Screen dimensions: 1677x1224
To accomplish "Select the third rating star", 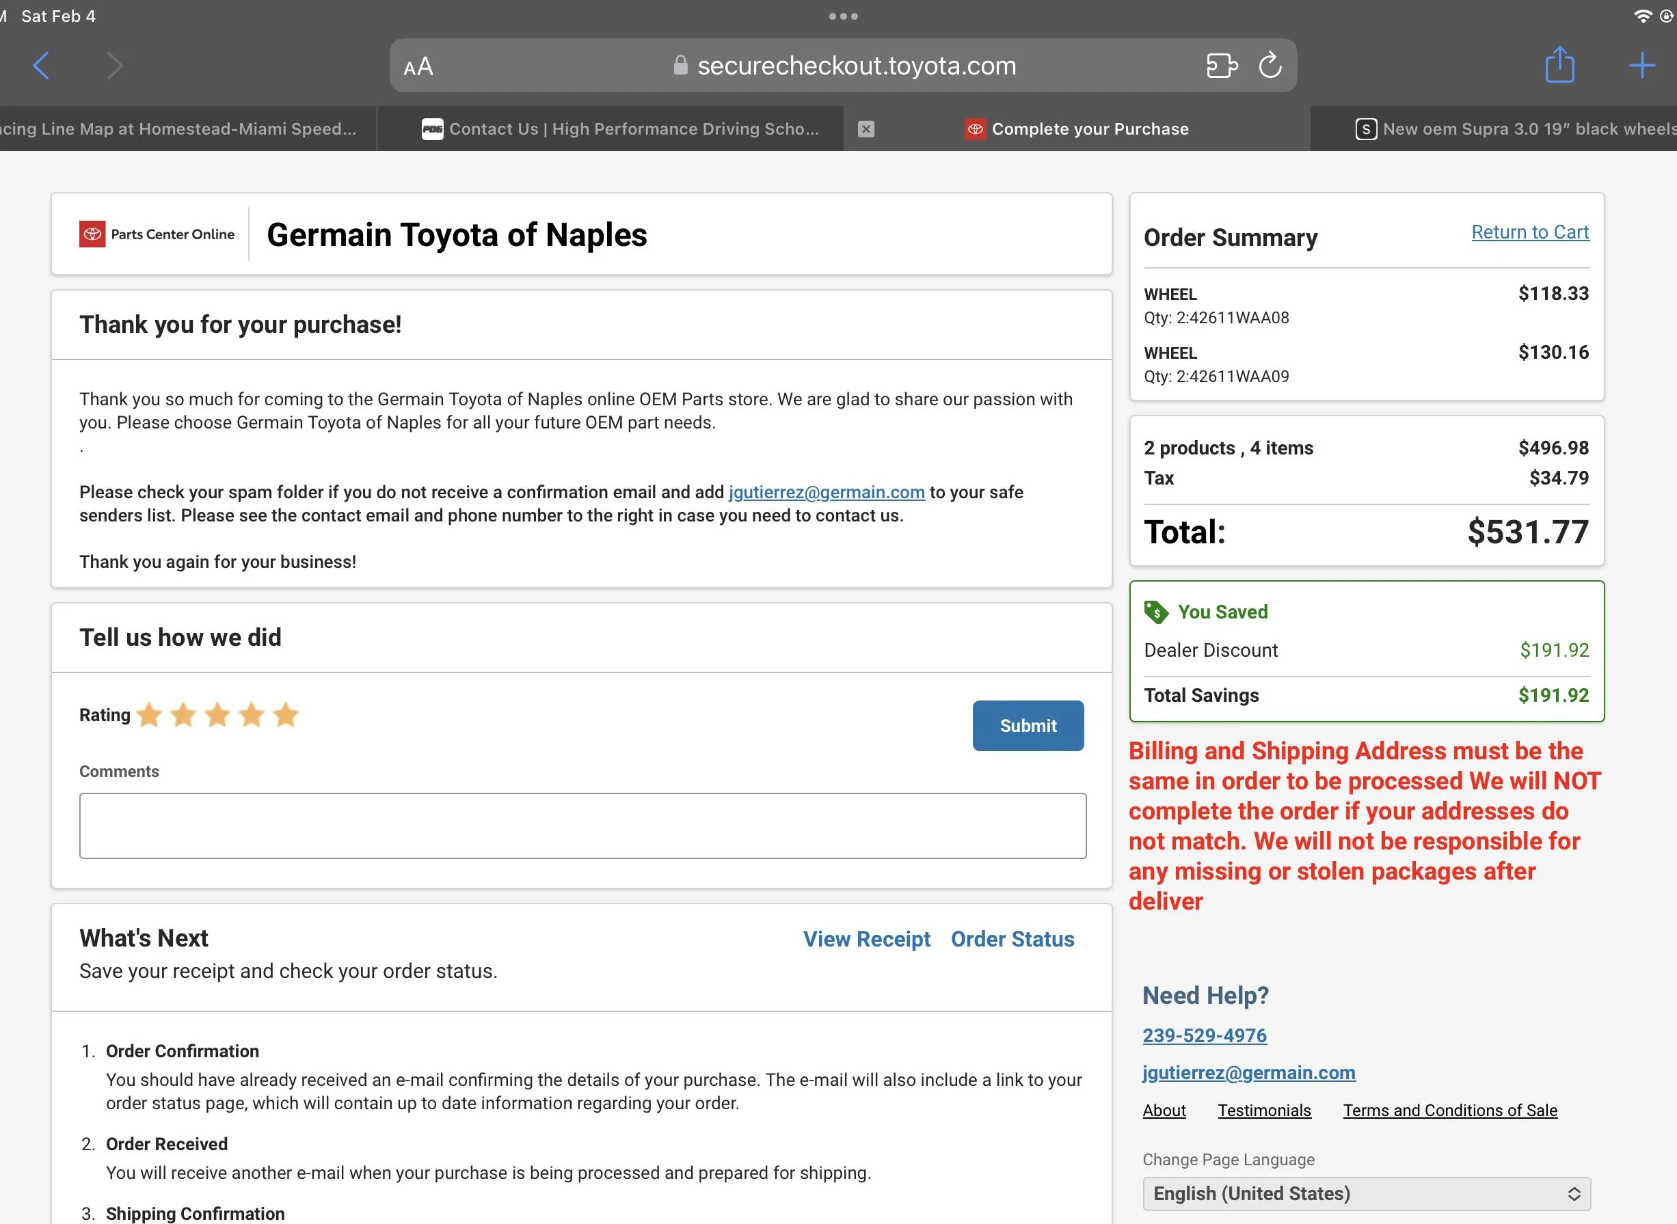I will 217,715.
